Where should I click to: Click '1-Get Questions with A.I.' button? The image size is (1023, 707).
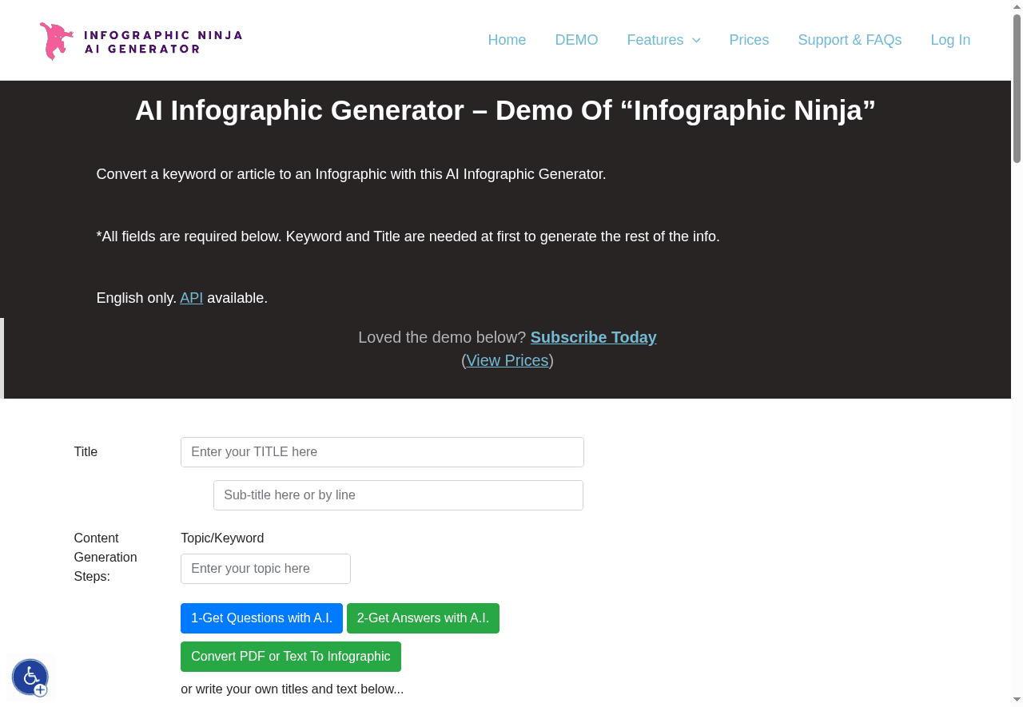point(261,618)
